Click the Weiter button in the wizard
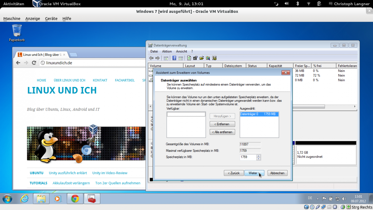373x210 pixels. [254, 173]
